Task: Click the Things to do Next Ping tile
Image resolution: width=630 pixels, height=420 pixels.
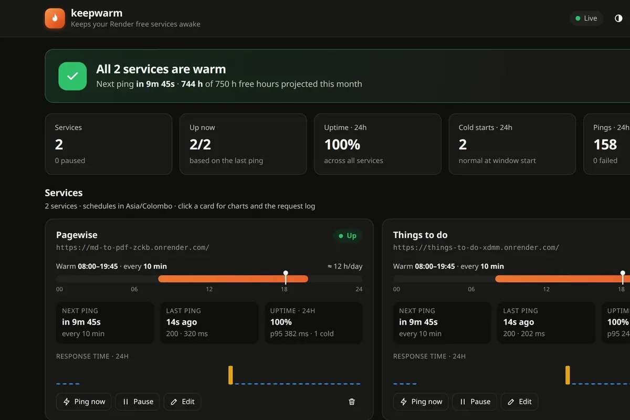Action: tap(442, 322)
